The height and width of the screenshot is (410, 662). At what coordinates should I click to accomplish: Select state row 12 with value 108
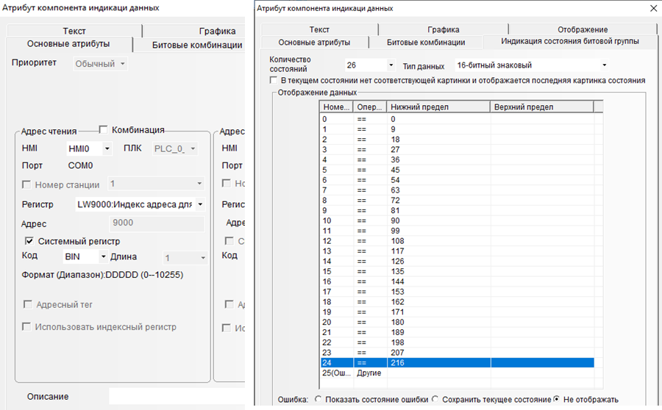click(x=458, y=241)
